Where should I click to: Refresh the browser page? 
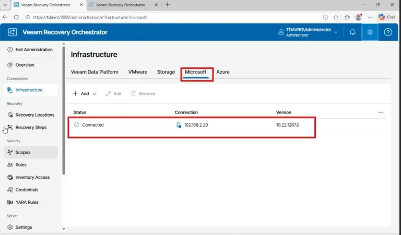(16, 17)
